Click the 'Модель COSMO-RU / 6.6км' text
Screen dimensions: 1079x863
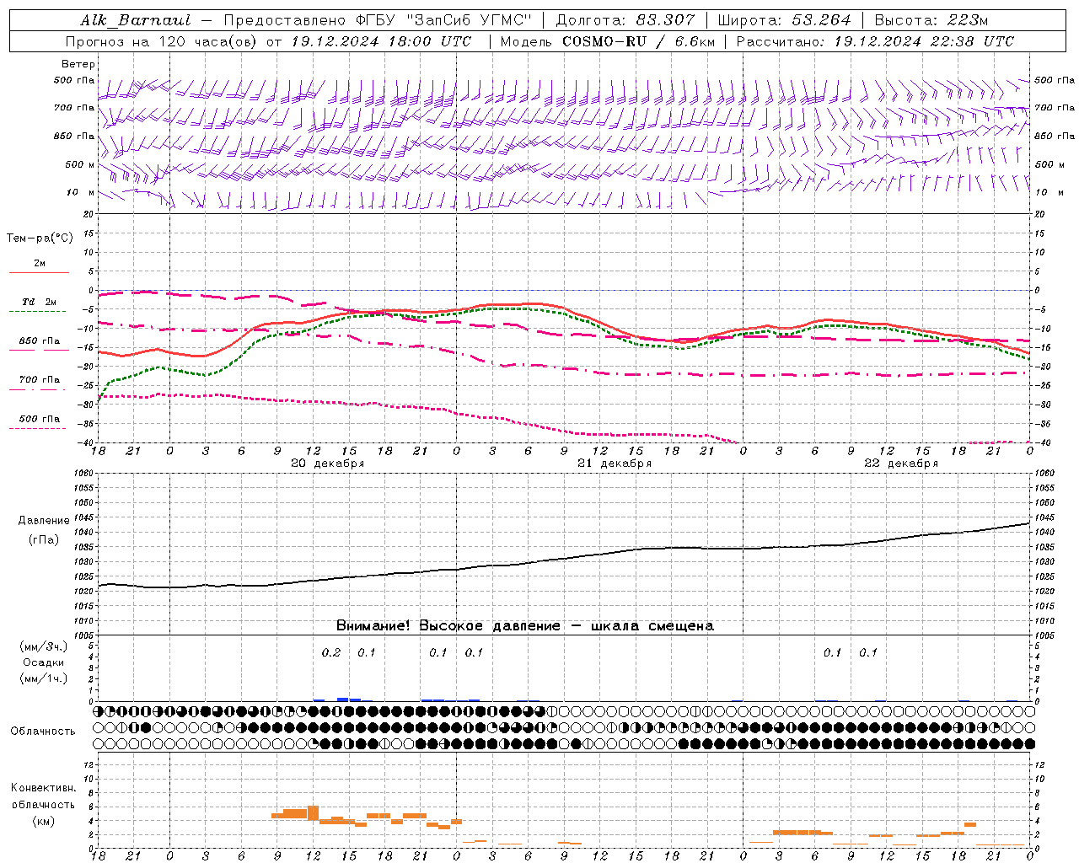(x=607, y=41)
